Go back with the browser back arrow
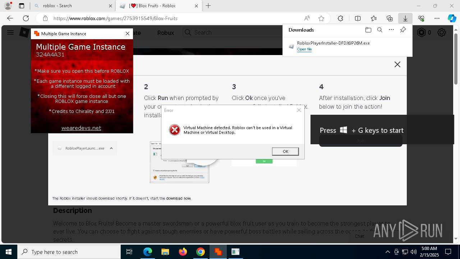The image size is (460, 259). point(10,18)
